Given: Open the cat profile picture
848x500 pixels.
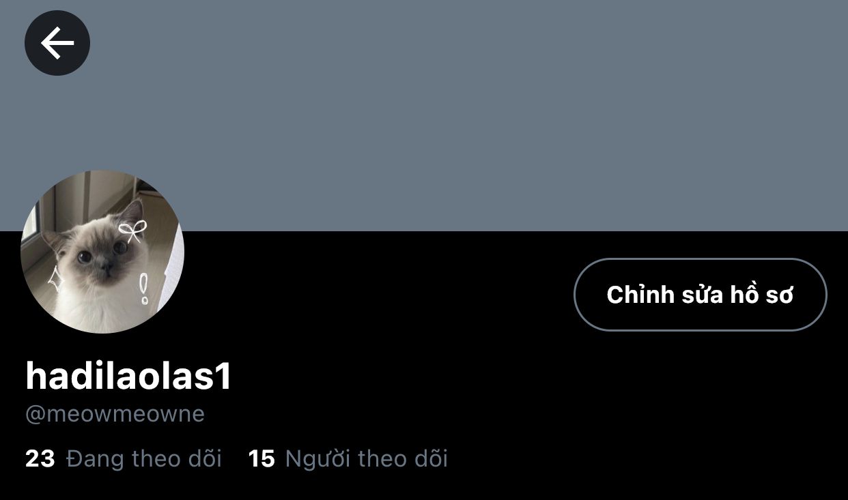Looking at the screenshot, I should point(102,252).
